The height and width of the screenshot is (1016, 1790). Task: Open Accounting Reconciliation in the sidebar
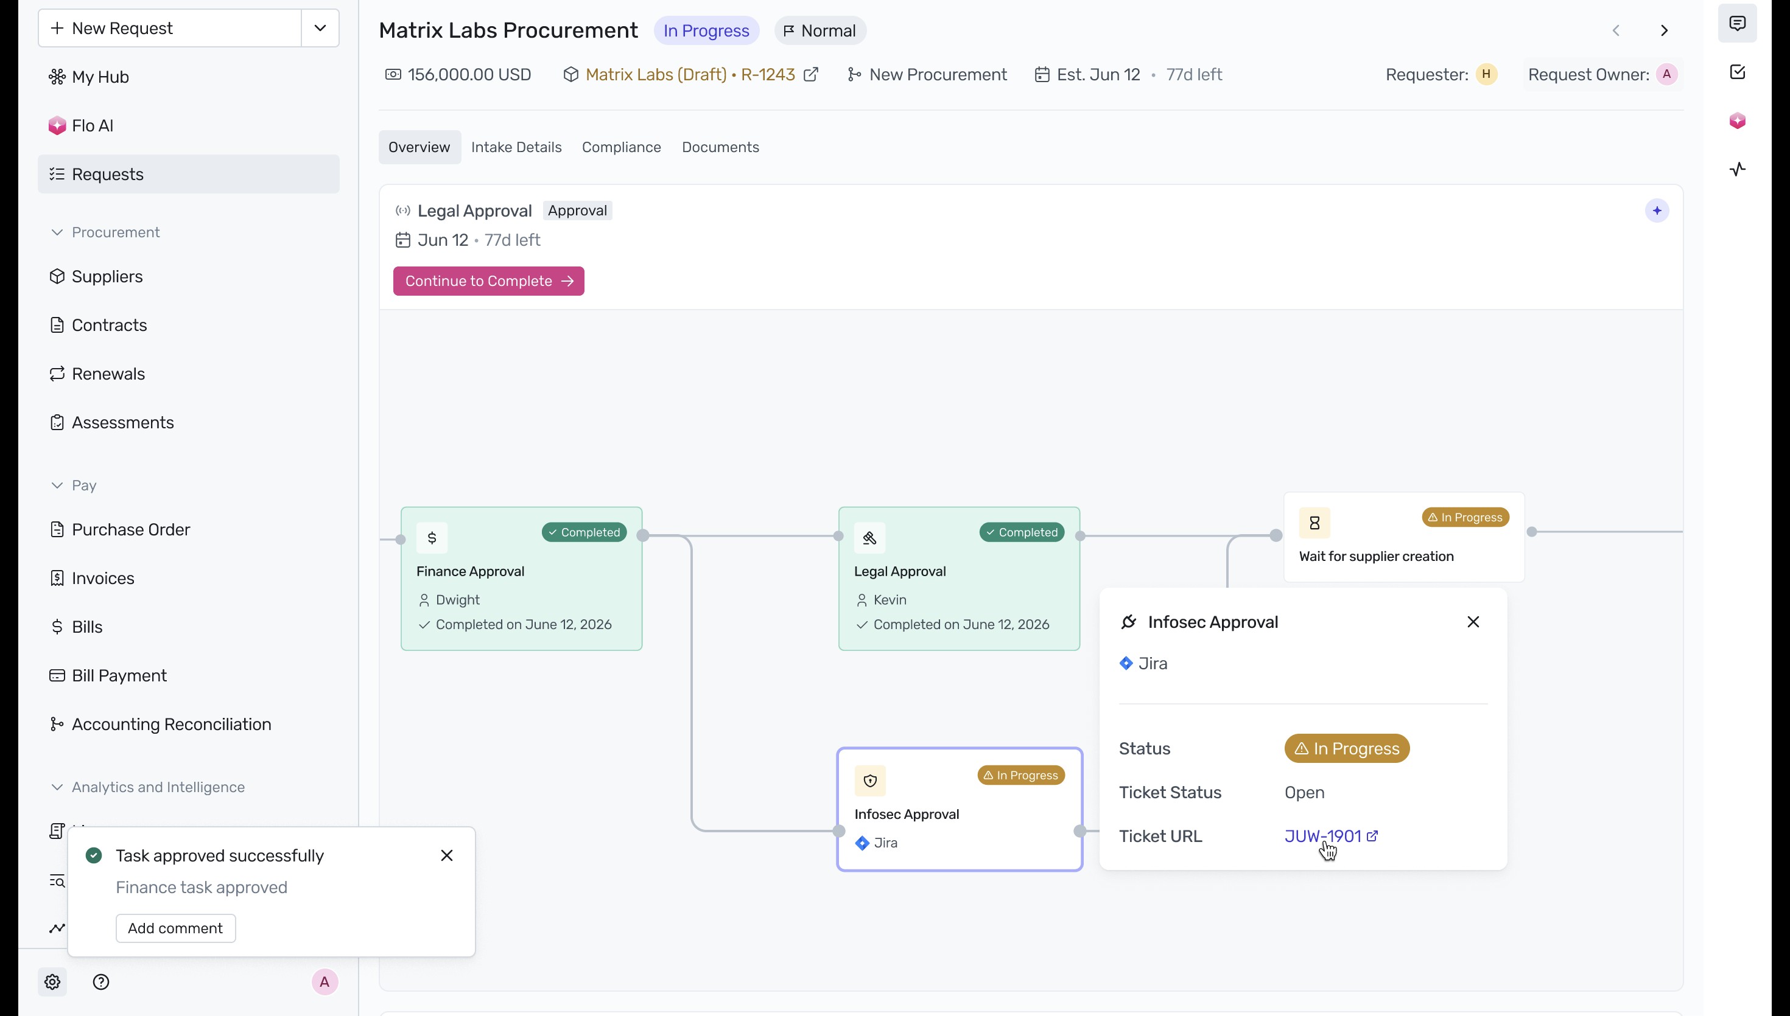click(x=189, y=725)
